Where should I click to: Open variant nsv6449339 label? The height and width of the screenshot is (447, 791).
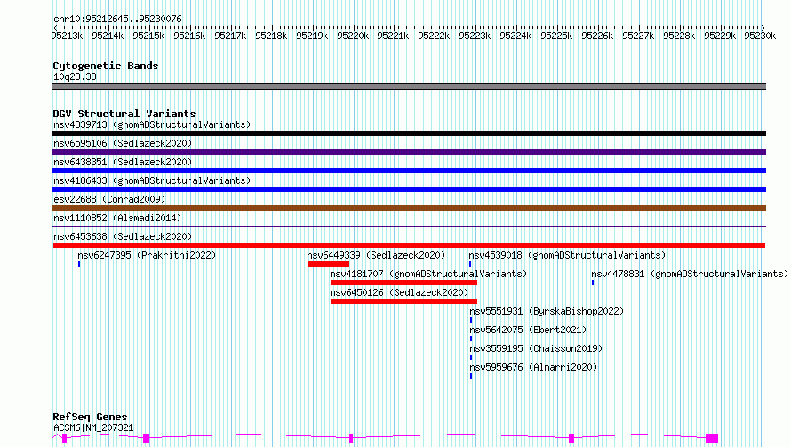(376, 255)
